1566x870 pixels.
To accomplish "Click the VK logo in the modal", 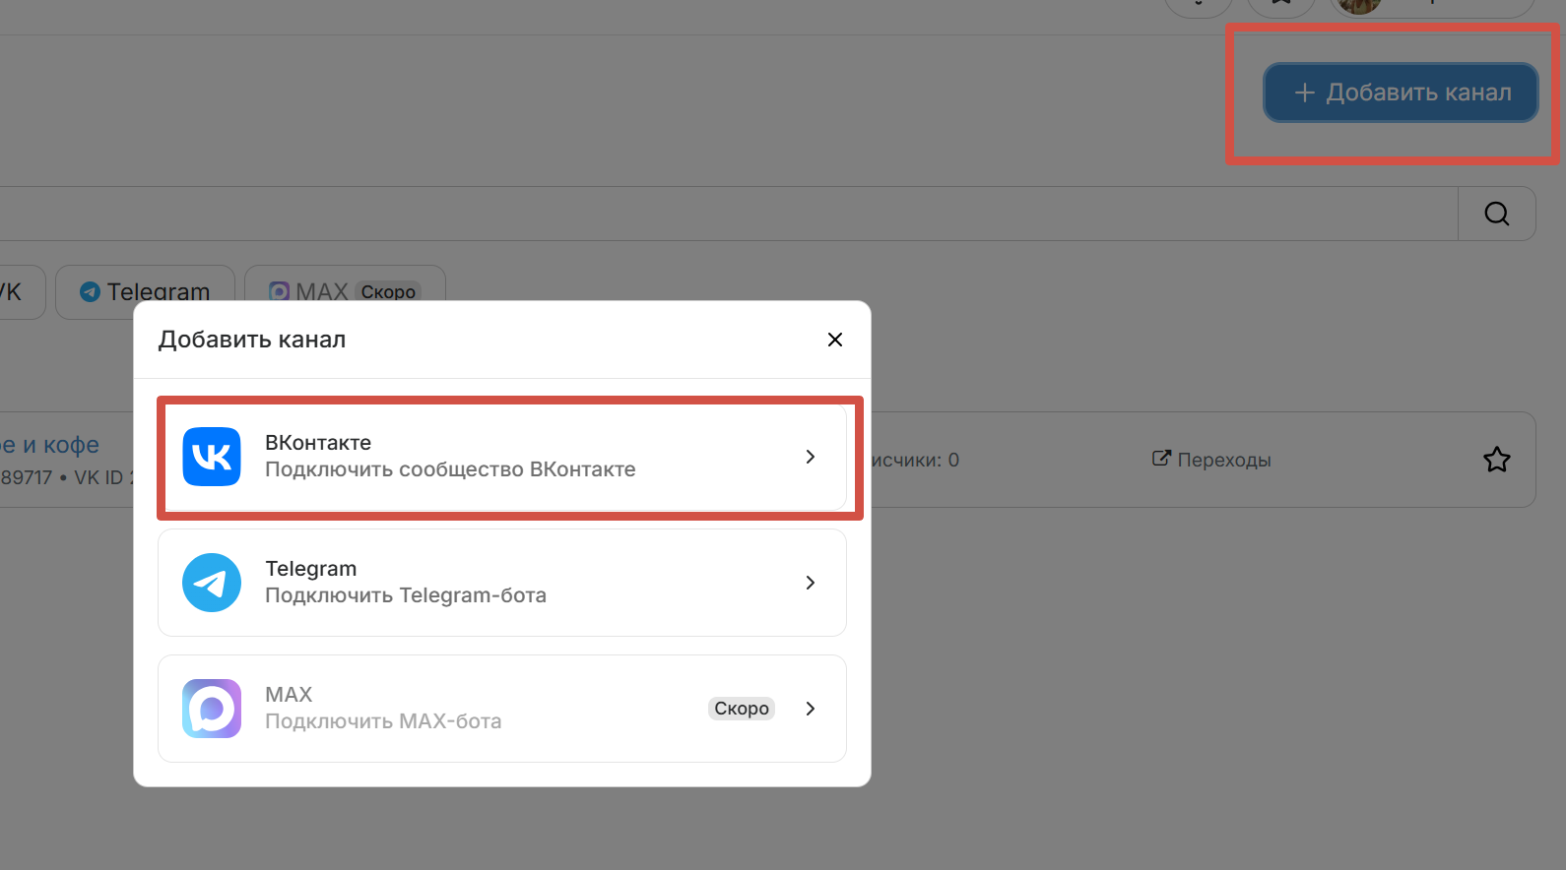I will coord(212,457).
